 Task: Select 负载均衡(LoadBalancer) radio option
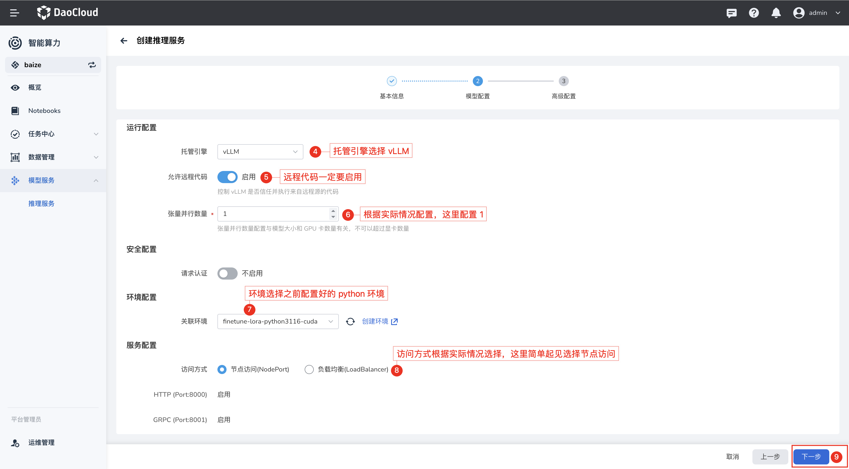(309, 369)
